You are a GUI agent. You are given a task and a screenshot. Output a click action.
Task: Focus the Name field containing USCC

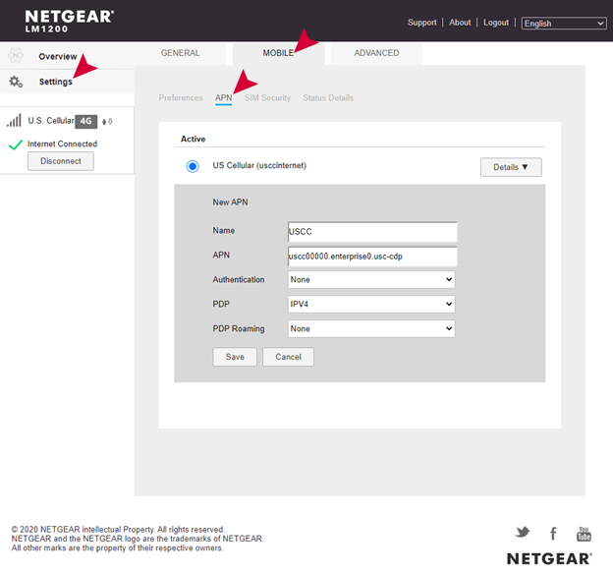pos(372,232)
